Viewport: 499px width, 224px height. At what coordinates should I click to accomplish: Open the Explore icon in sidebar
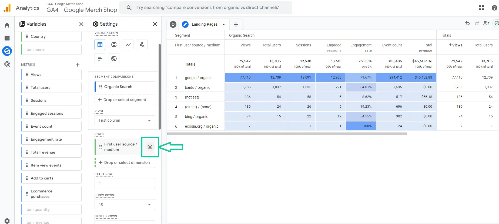(7, 51)
